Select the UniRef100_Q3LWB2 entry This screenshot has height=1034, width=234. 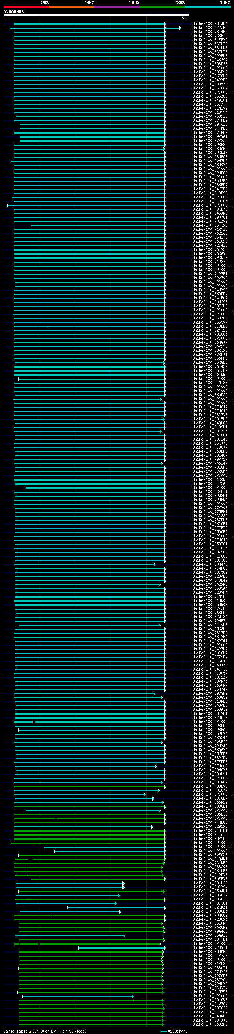pos(210,863)
